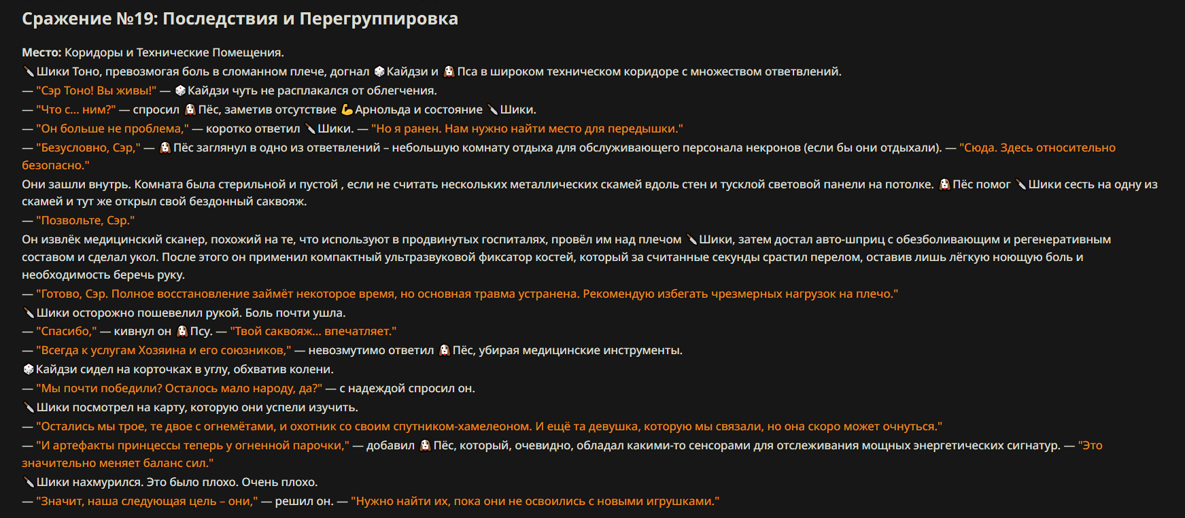
Task: Click the orange quote 'Он больше не проблема,'
Action: click(x=112, y=128)
